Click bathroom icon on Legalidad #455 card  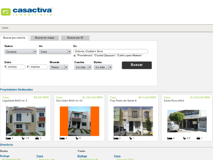point(23,138)
